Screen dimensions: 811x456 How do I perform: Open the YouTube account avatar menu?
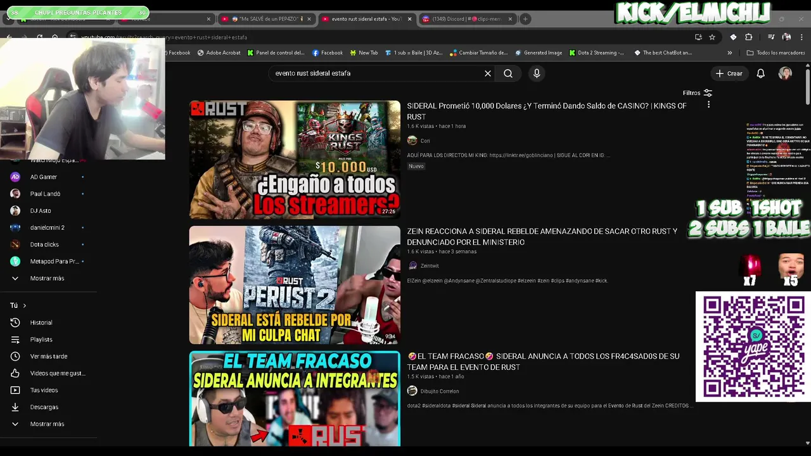click(x=785, y=73)
